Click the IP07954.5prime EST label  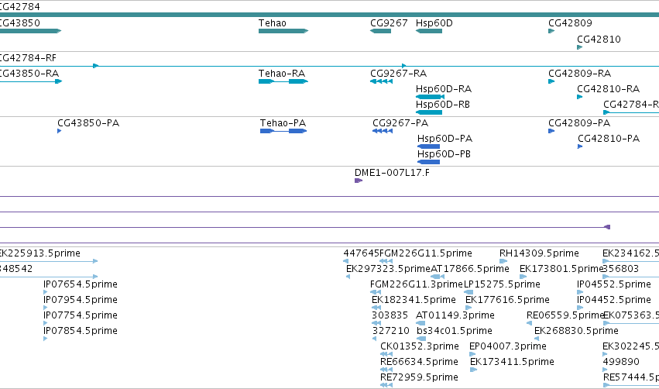[x=81, y=299]
